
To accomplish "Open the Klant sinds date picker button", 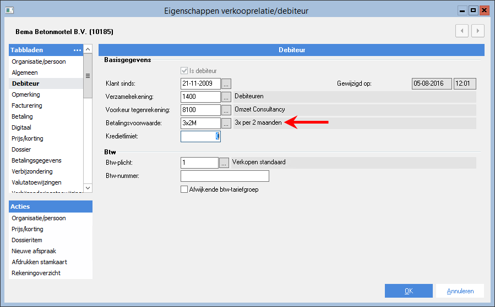I will (x=226, y=84).
